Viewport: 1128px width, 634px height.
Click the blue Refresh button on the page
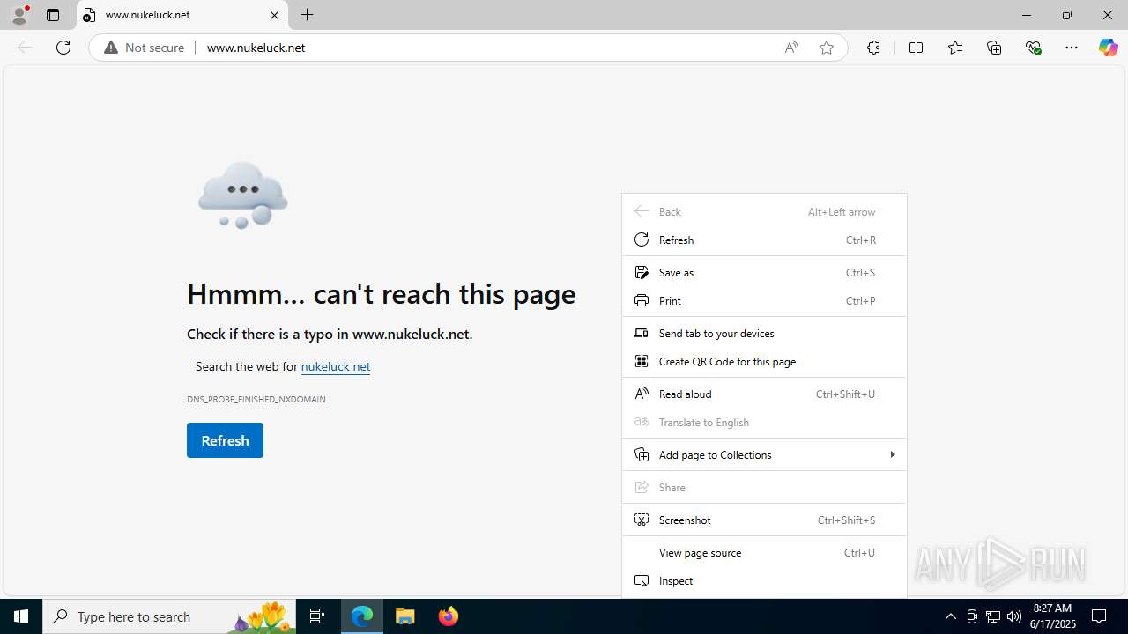(225, 440)
